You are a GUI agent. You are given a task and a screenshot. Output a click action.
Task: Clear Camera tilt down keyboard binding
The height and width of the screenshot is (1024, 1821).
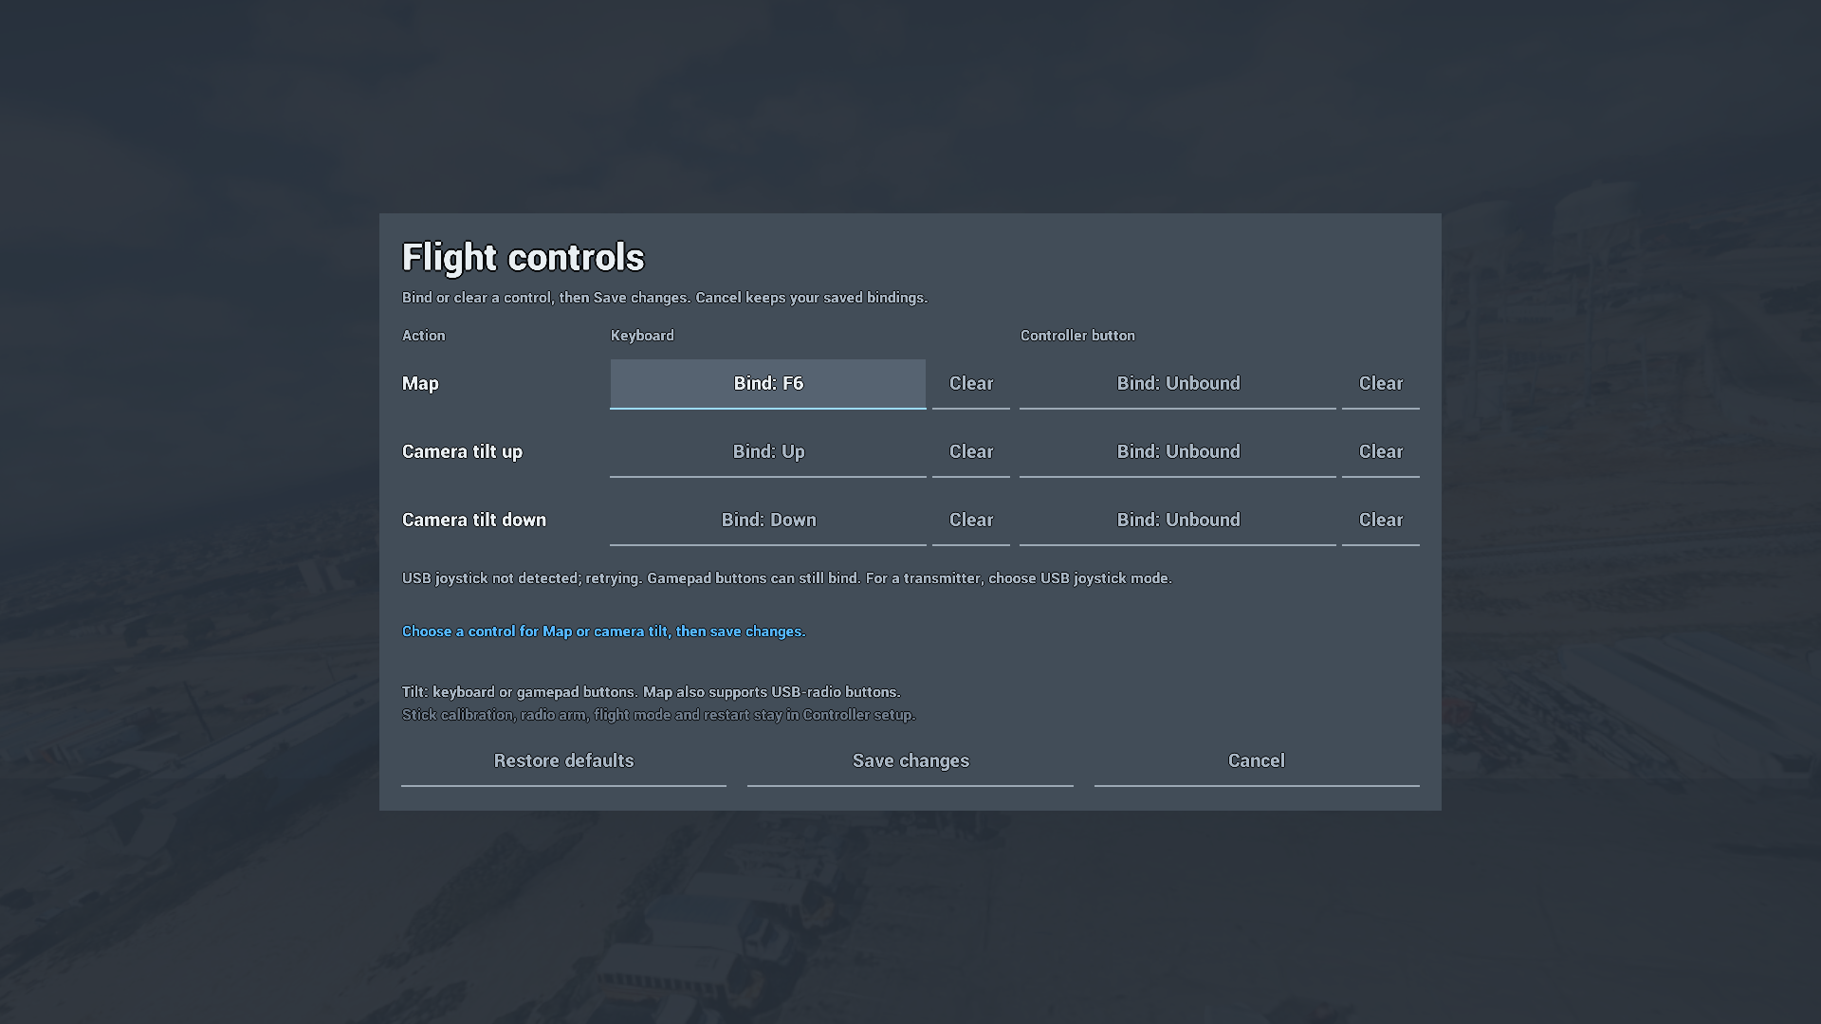coord(971,521)
